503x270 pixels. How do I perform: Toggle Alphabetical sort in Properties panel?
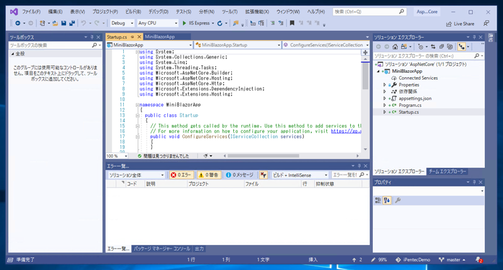(x=387, y=200)
